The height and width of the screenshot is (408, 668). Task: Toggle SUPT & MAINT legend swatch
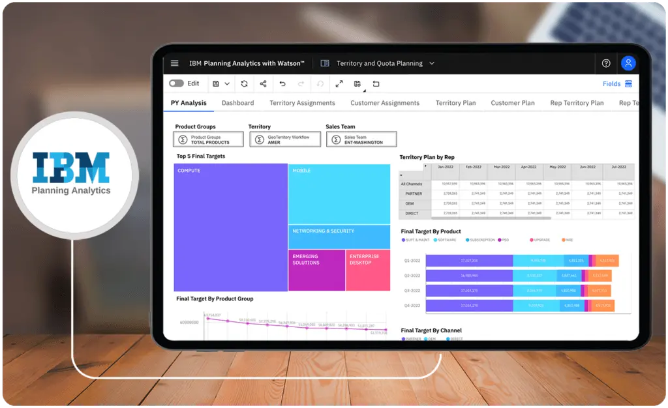point(403,240)
